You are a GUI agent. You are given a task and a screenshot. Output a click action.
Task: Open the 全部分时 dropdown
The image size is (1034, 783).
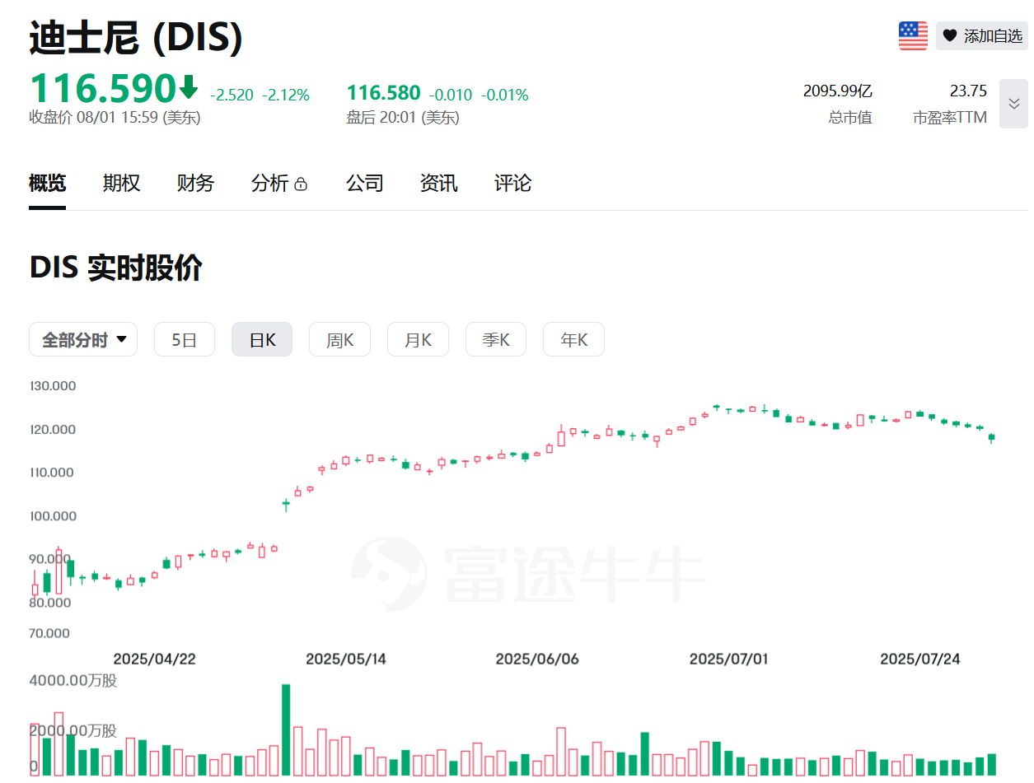pyautogui.click(x=83, y=339)
